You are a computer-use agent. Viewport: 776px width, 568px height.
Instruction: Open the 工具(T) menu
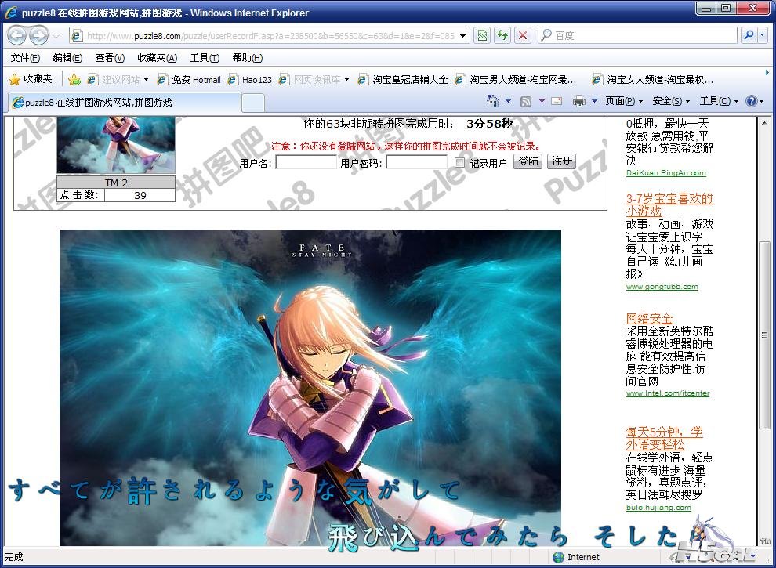click(205, 58)
